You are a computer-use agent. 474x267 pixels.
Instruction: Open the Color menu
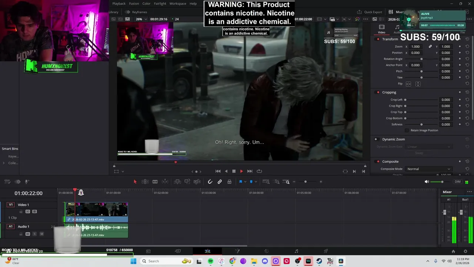coord(147,4)
